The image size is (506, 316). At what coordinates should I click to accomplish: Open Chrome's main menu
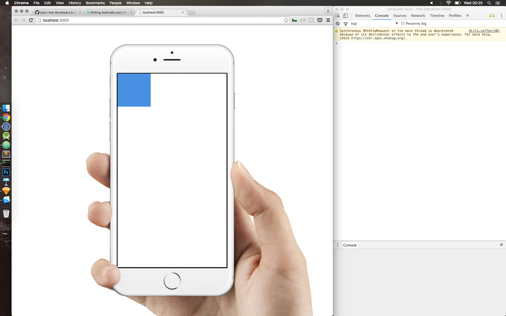[328, 20]
